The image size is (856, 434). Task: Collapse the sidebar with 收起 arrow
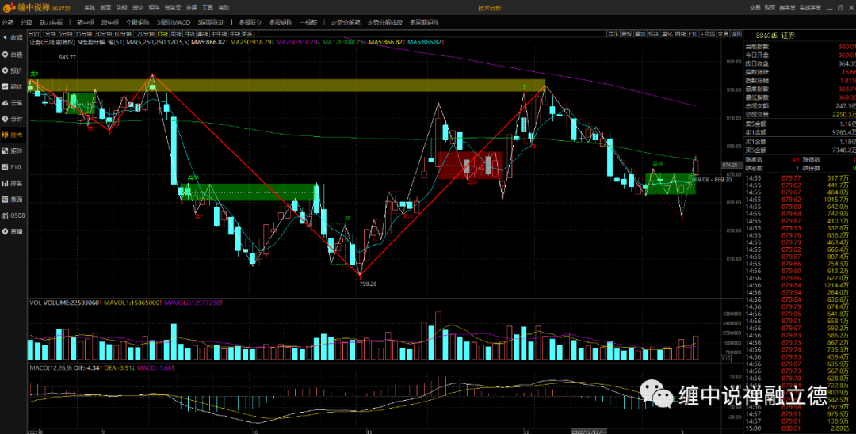(x=13, y=37)
